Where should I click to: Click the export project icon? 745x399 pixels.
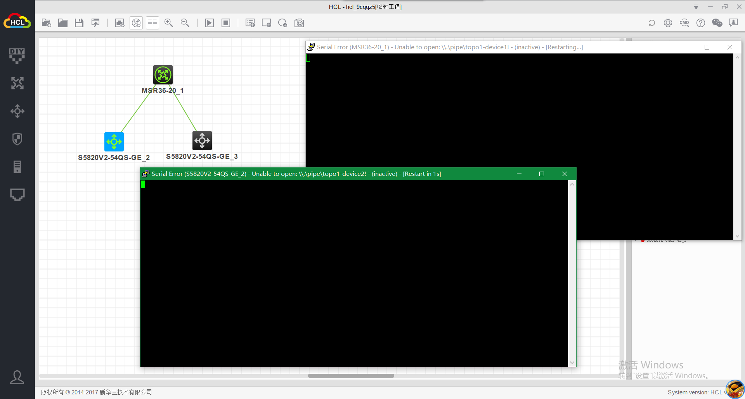95,23
